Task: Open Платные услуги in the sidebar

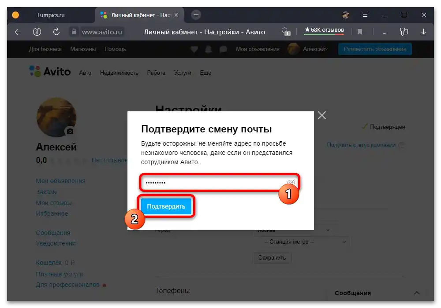Action: pos(60,274)
